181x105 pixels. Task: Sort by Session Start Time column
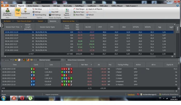(13, 27)
